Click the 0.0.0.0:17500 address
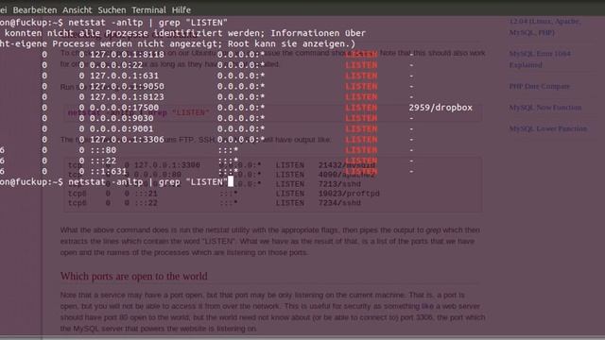Screen dimensions: 605x340 (124, 108)
